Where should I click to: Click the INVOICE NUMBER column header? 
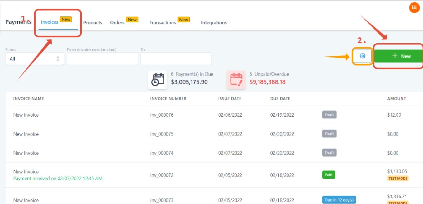tap(168, 99)
